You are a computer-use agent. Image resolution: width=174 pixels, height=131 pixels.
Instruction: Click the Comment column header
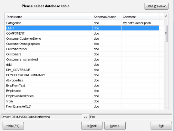point(140,17)
